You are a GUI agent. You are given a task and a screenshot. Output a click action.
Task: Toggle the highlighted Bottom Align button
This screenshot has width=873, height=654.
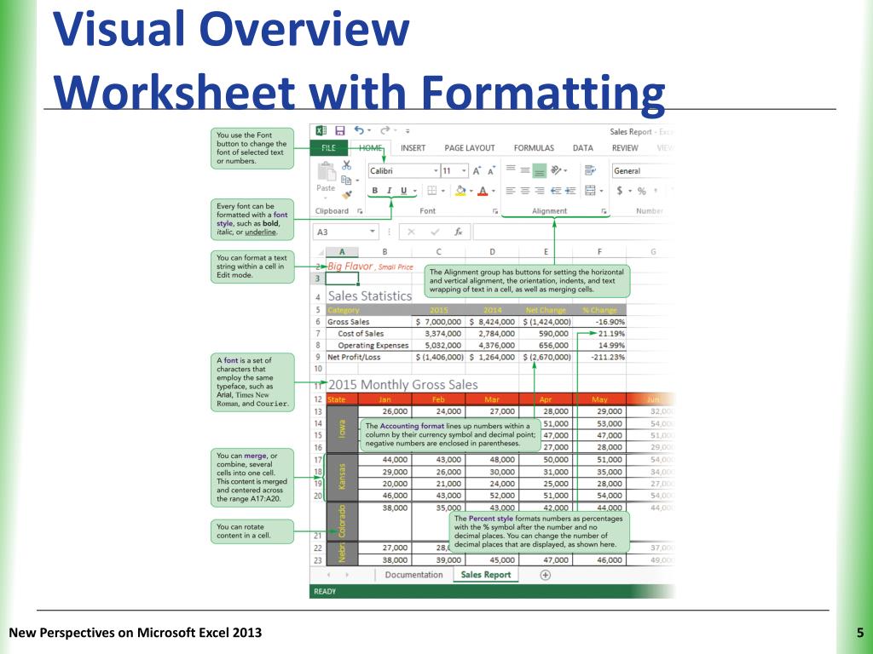click(x=540, y=170)
